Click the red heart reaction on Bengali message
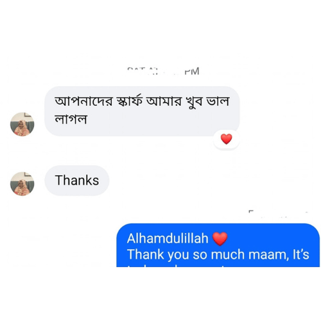 click(226, 139)
